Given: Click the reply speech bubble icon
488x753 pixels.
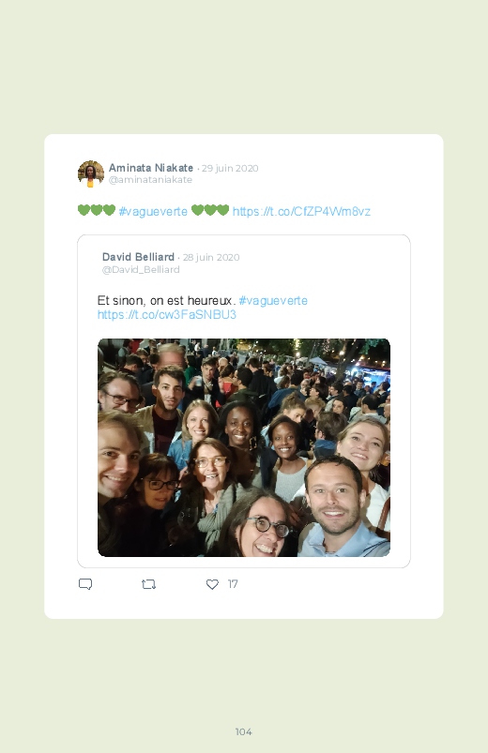Looking at the screenshot, I should pos(85,584).
